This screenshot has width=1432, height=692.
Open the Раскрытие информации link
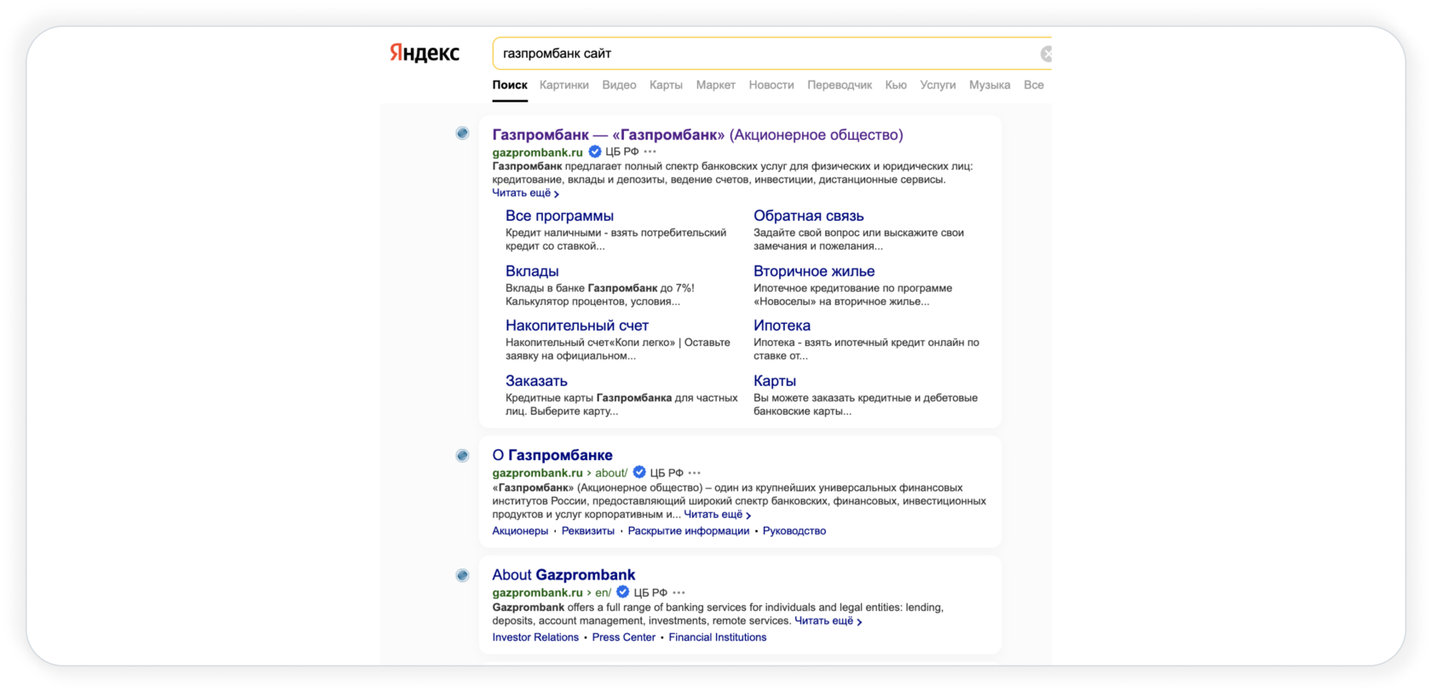(689, 531)
